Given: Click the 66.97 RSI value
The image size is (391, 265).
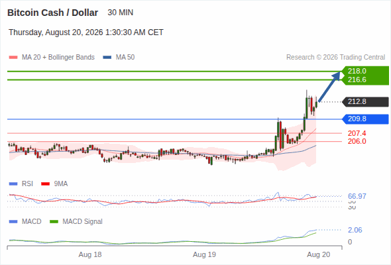Looking at the screenshot, I should tap(357, 196).
